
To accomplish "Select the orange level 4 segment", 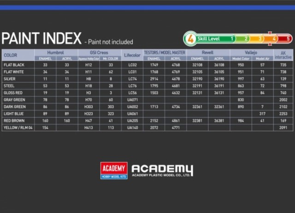I will 270,39.
